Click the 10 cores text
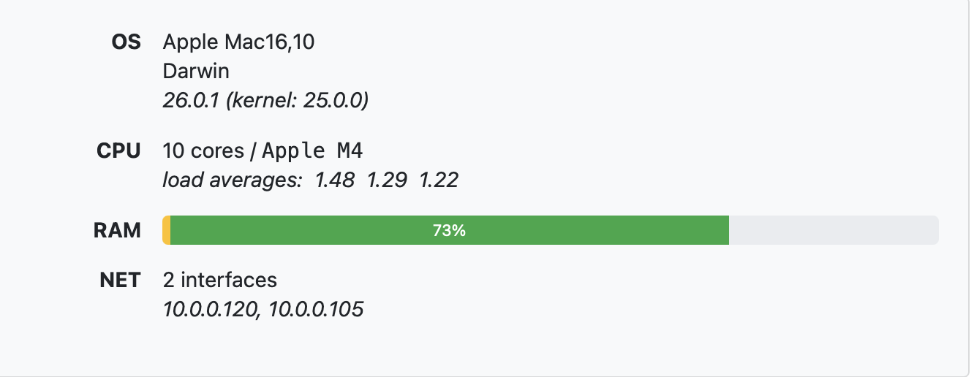Viewport: 974px width, 377px height. 203,151
